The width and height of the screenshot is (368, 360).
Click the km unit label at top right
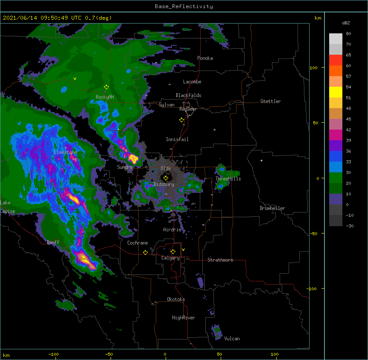[x=318, y=18]
